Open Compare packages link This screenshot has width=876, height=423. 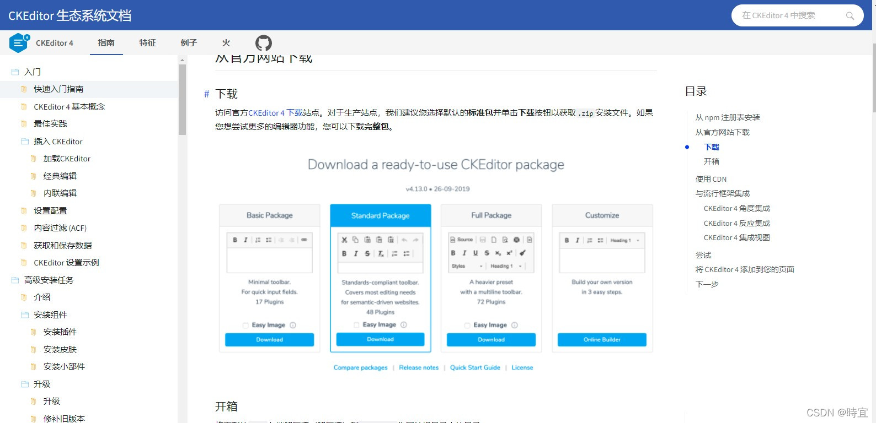tap(360, 368)
